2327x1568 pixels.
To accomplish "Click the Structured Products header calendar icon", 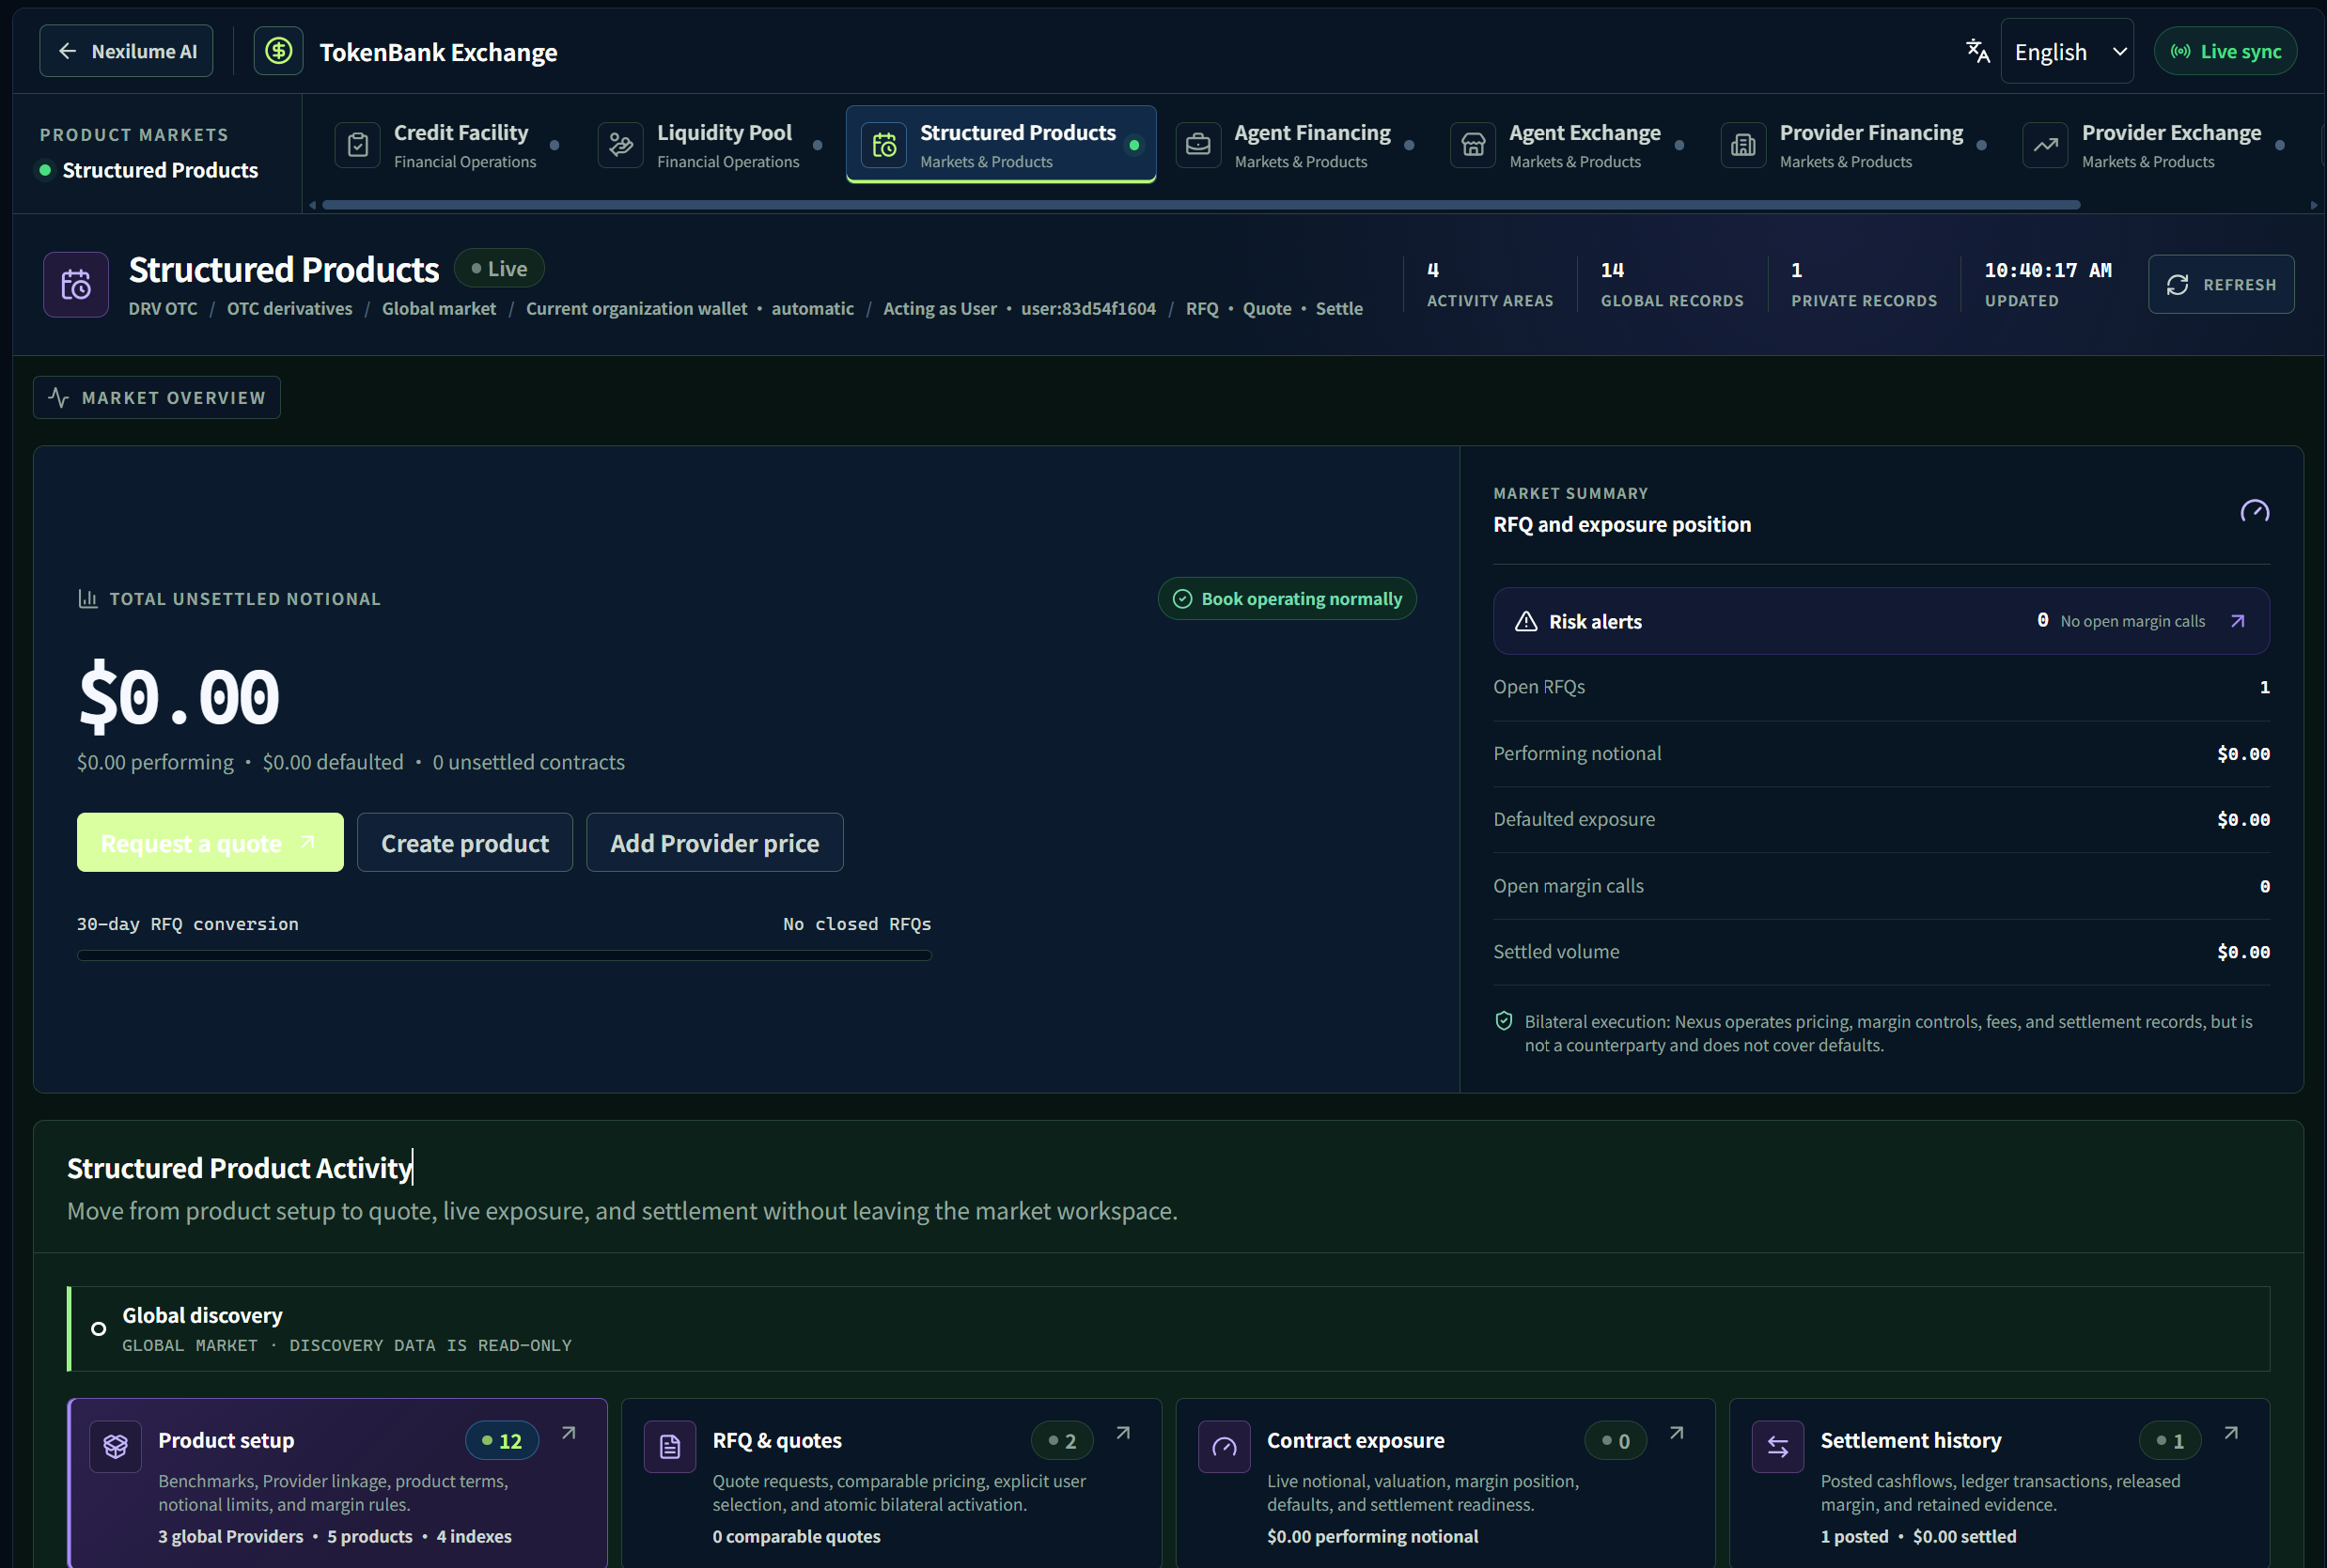I will (x=76, y=285).
